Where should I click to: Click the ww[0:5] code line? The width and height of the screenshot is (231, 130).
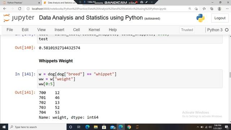click(47, 84)
